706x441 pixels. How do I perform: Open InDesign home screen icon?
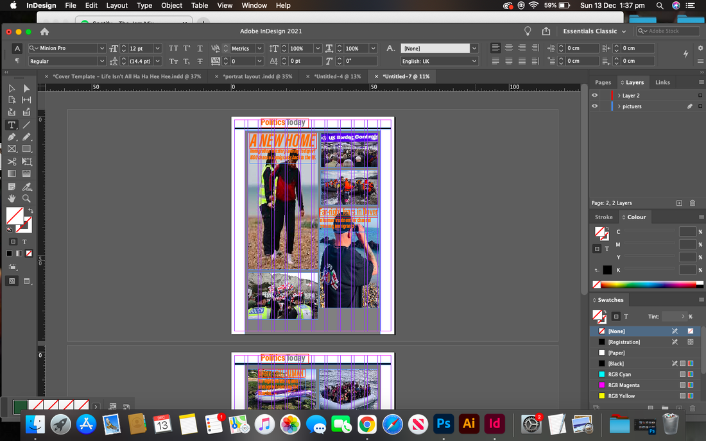pyautogui.click(x=44, y=31)
